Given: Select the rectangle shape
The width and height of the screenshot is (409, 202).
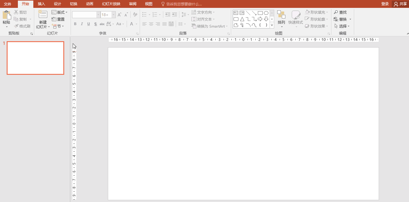Looking at the screenshot, I should [260, 13].
